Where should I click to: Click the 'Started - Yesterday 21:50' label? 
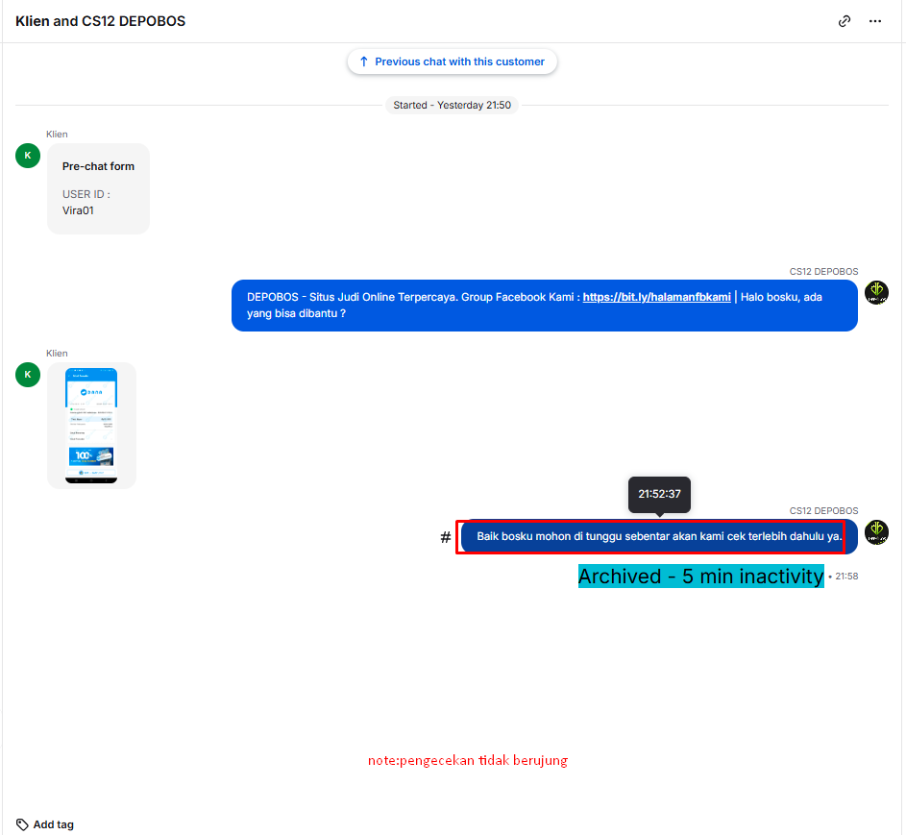452,105
